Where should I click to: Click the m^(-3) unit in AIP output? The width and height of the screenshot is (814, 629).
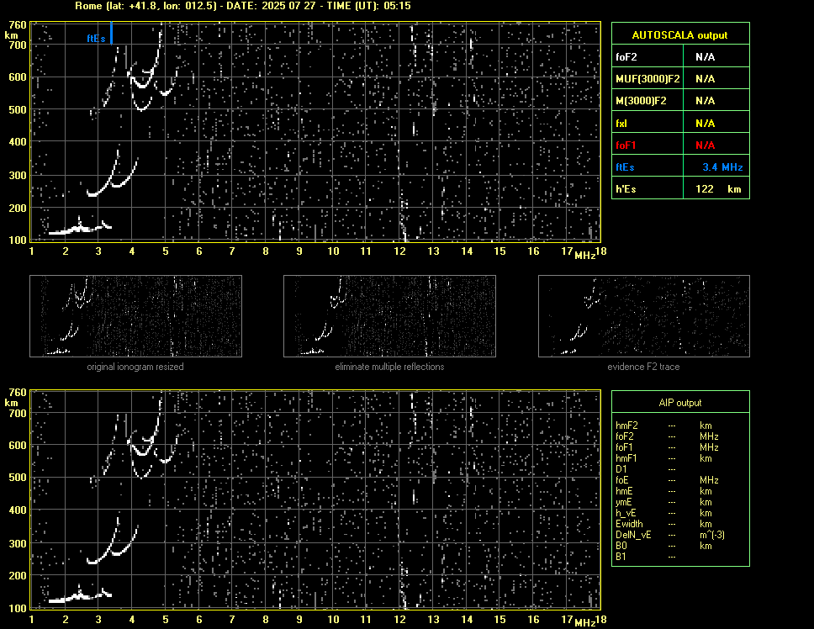(x=711, y=535)
